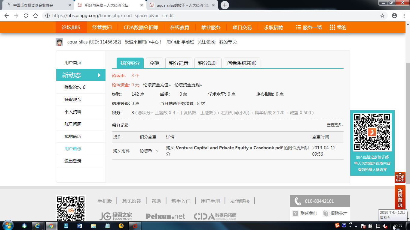Open a new browser tab with plus button
The width and height of the screenshot is (410, 230).
coord(225,5)
